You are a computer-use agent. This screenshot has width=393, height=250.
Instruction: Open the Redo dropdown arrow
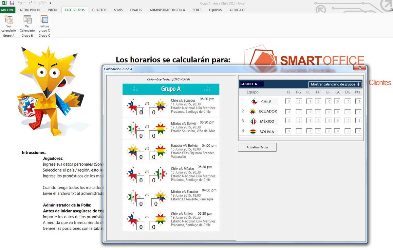point(34,3)
